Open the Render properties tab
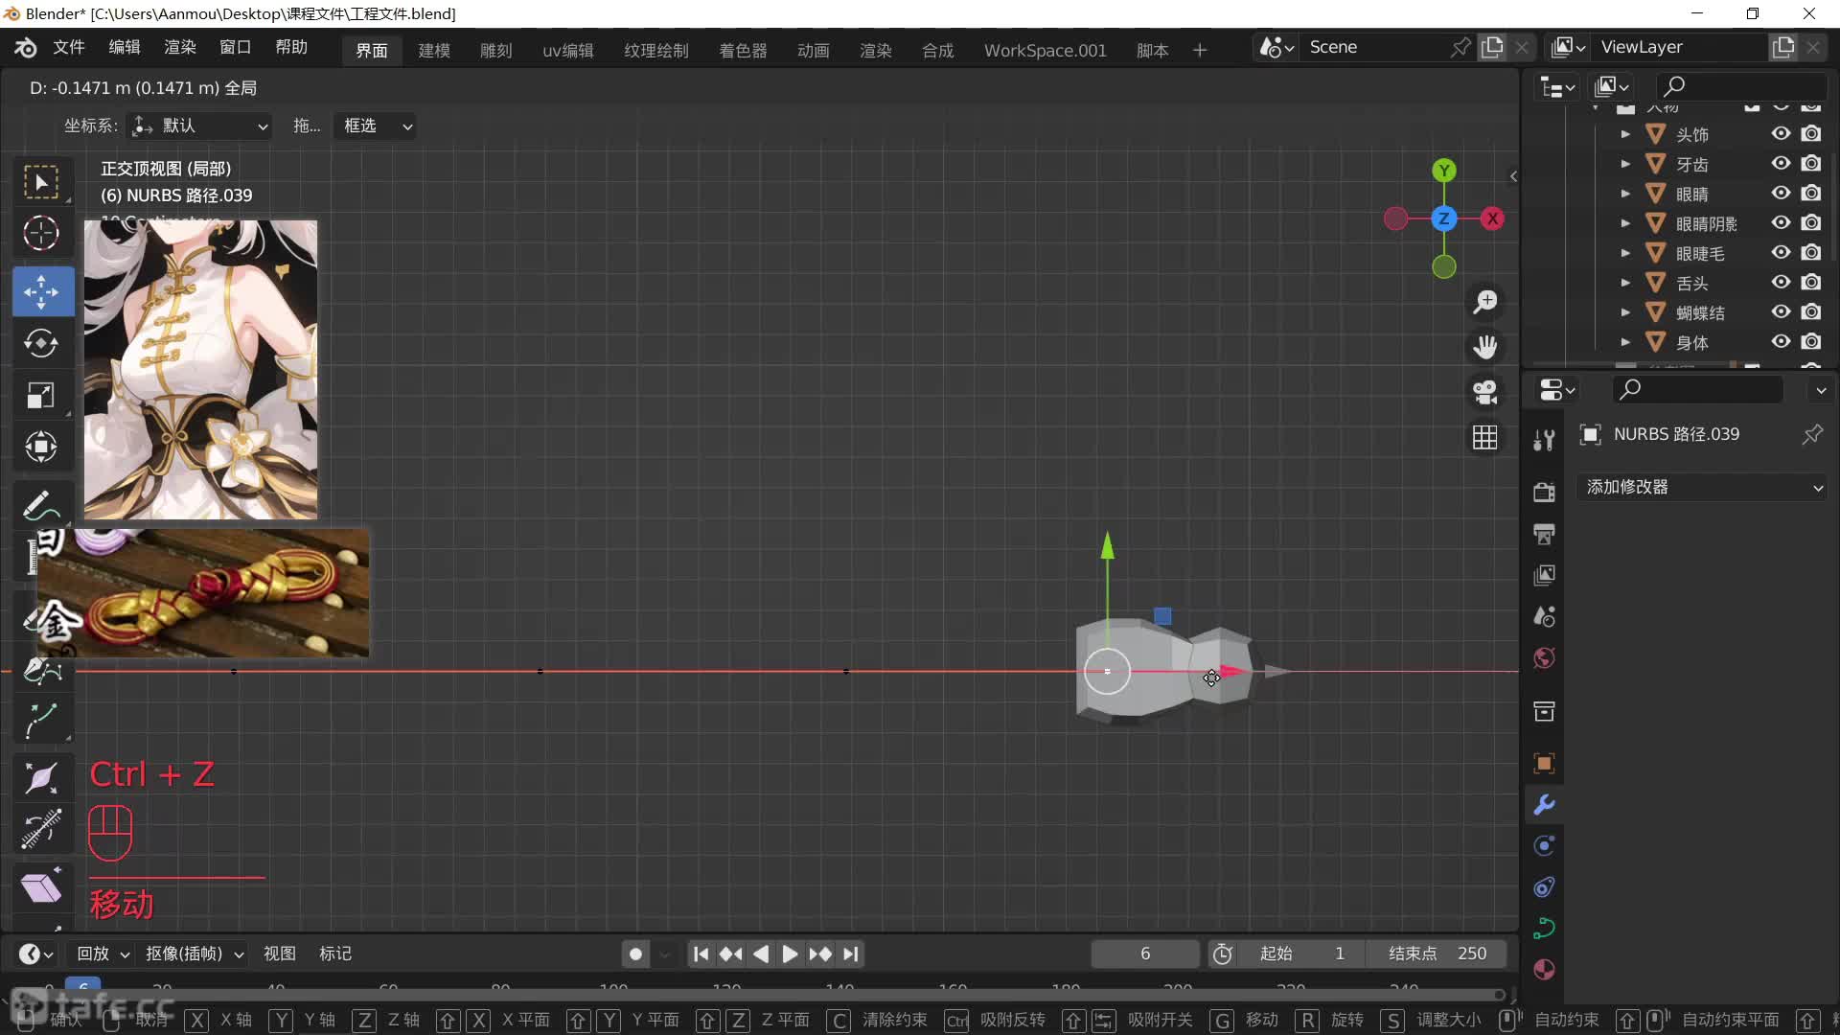1840x1035 pixels. 1544,493
